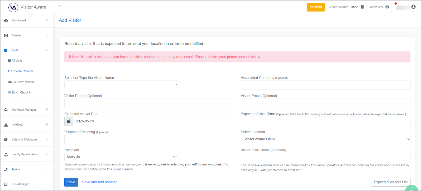Focus the Purpose of Meeting field
This screenshot has width=422, height=191.
[x=149, y=139]
